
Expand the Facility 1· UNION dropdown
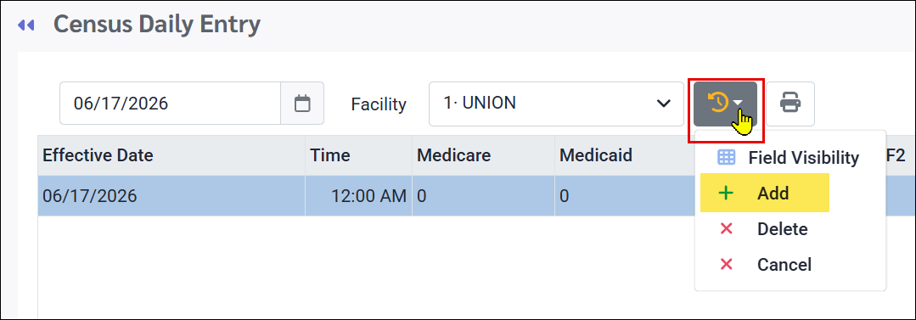pyautogui.click(x=556, y=104)
